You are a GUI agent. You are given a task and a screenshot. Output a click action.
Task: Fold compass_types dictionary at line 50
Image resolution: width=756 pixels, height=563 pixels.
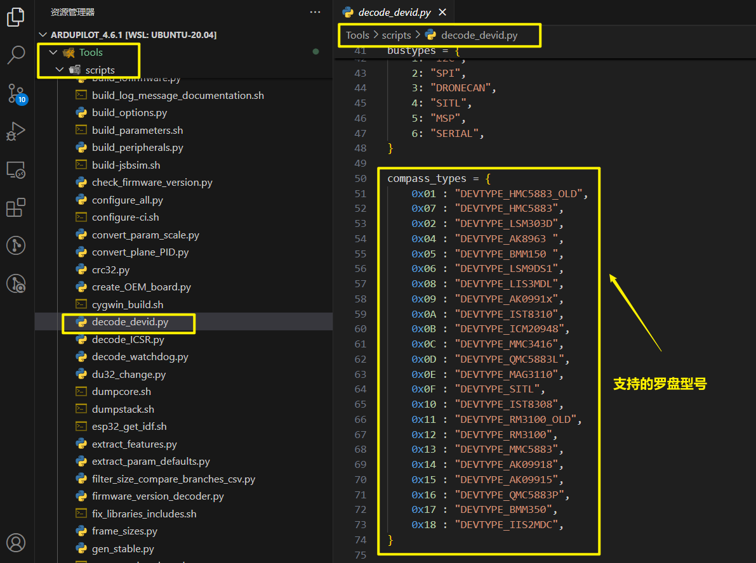(x=377, y=179)
